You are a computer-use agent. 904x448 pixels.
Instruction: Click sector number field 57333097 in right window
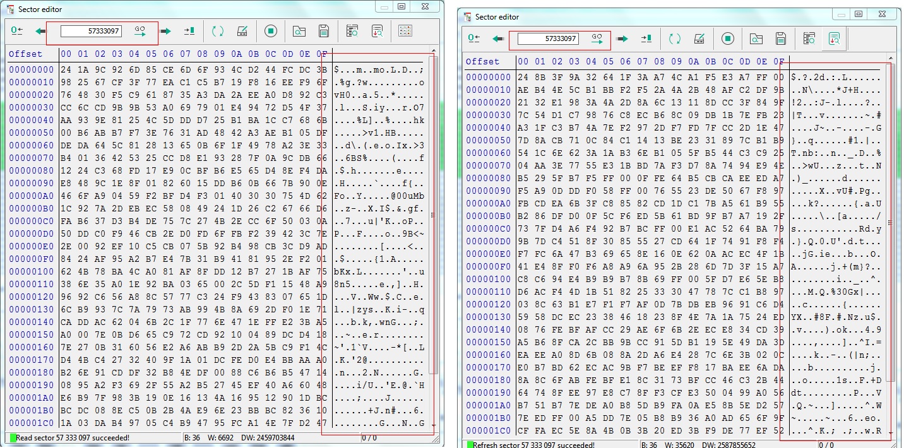(x=548, y=38)
